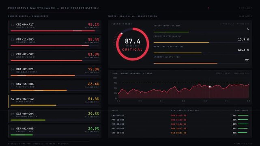Screen dimensions: 260x146
Task: Click the 93% confidence value
Action: [x=234, y=120]
